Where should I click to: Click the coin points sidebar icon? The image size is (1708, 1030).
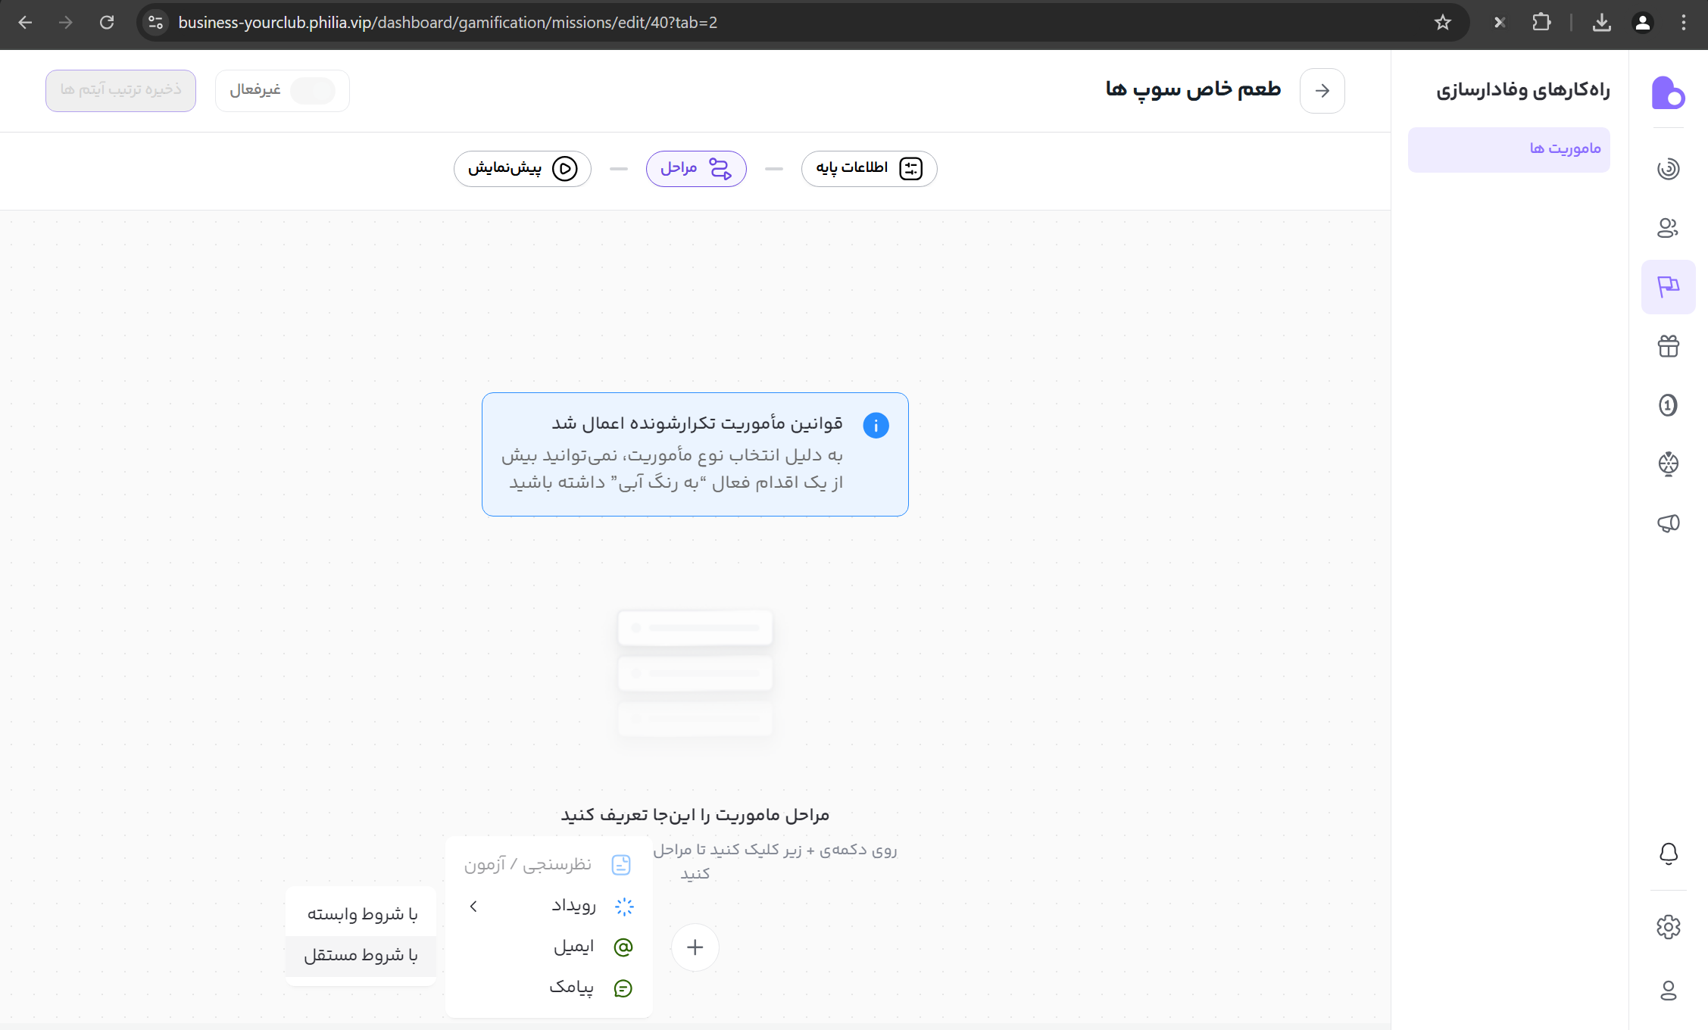pos(1668,405)
